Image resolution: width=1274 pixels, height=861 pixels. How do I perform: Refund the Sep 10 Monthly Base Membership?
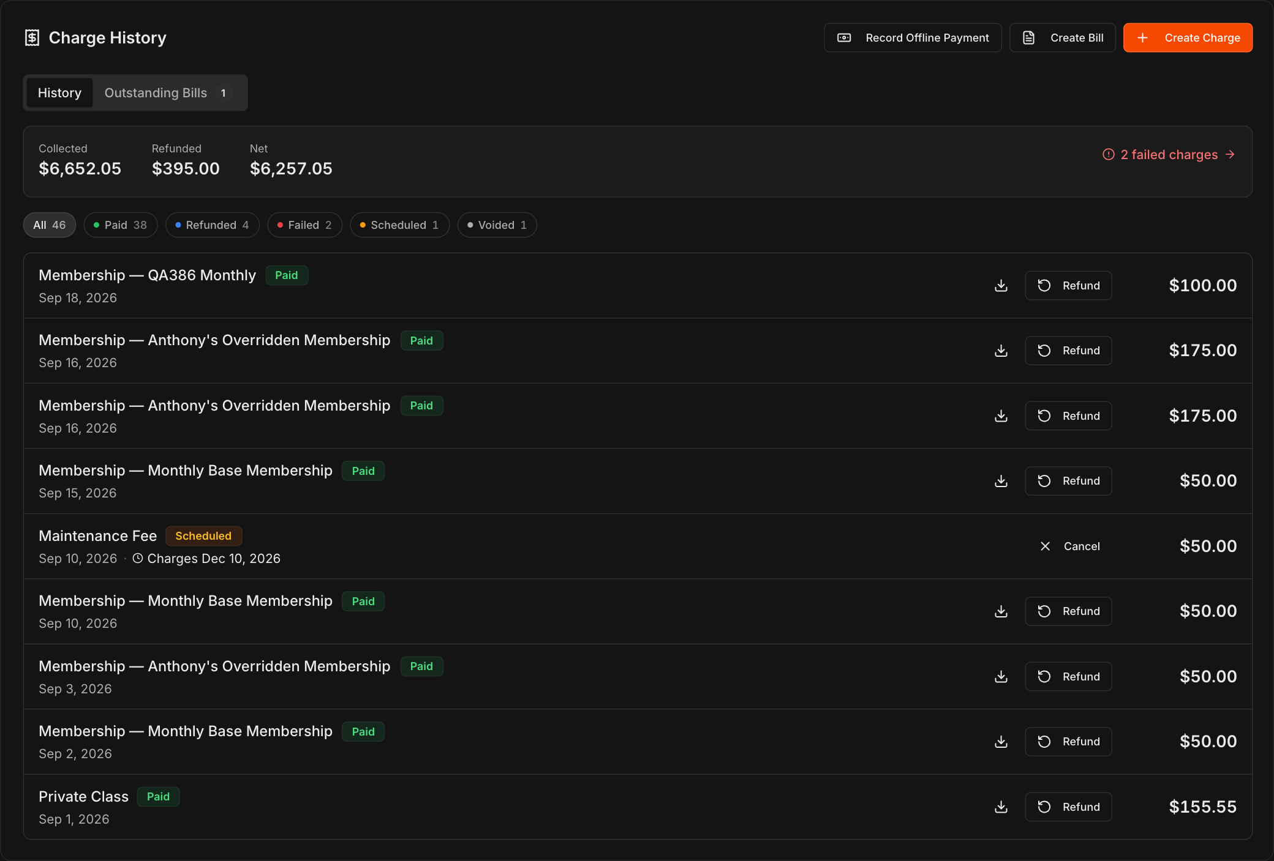click(x=1068, y=611)
